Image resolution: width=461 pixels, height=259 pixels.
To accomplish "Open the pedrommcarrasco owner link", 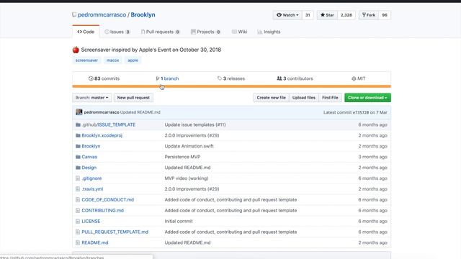I will pyautogui.click(x=102, y=14).
